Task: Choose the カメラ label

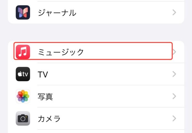Action: [49, 119]
